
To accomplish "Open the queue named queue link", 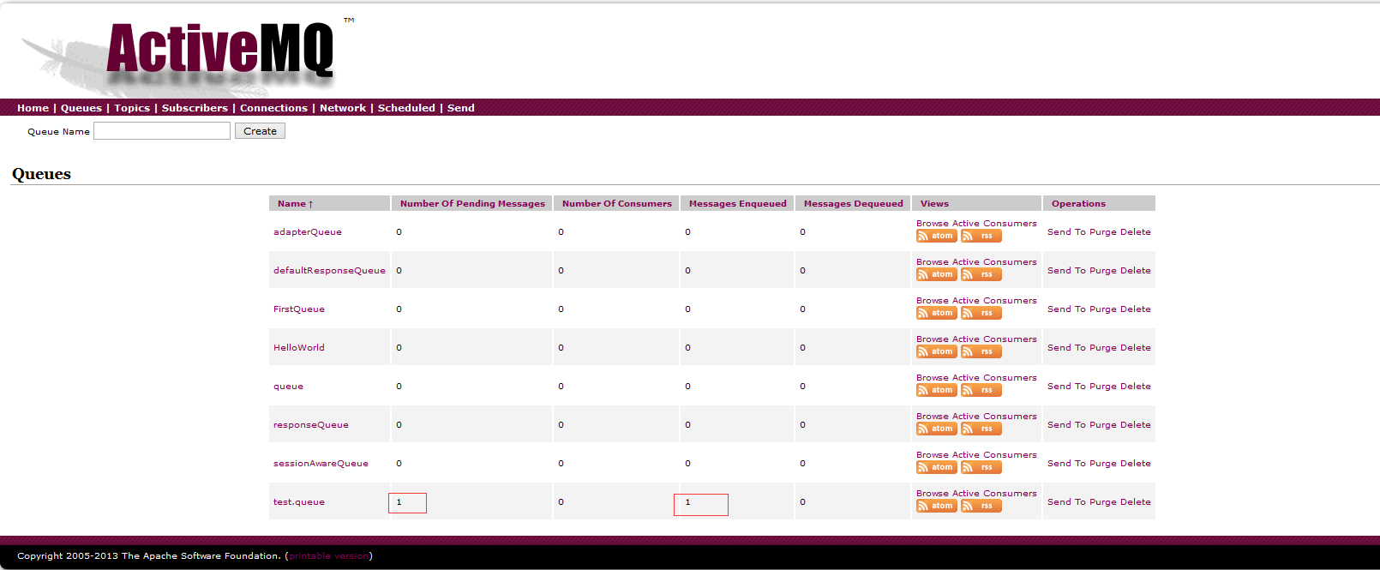I will [288, 387].
